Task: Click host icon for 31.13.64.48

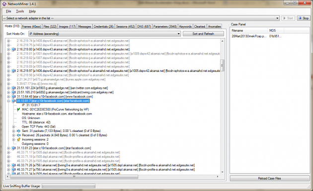Action: (x=13, y=97)
